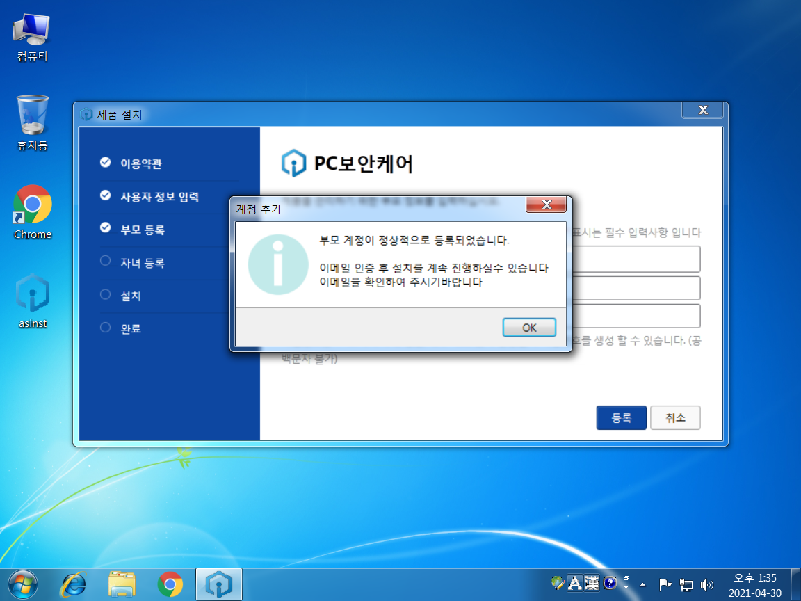Open Action Center flag icon
The image size is (801, 601).
665,584
